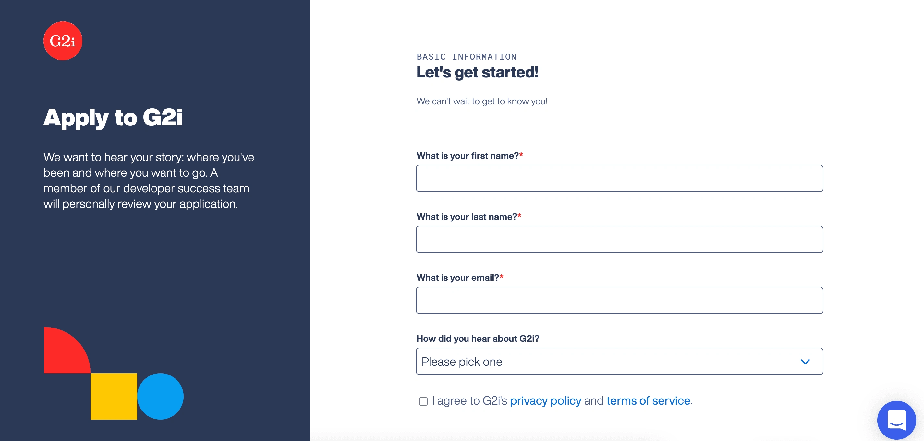The image size is (924, 441).
Task: Click the red G2i logo
Action: 63,41
